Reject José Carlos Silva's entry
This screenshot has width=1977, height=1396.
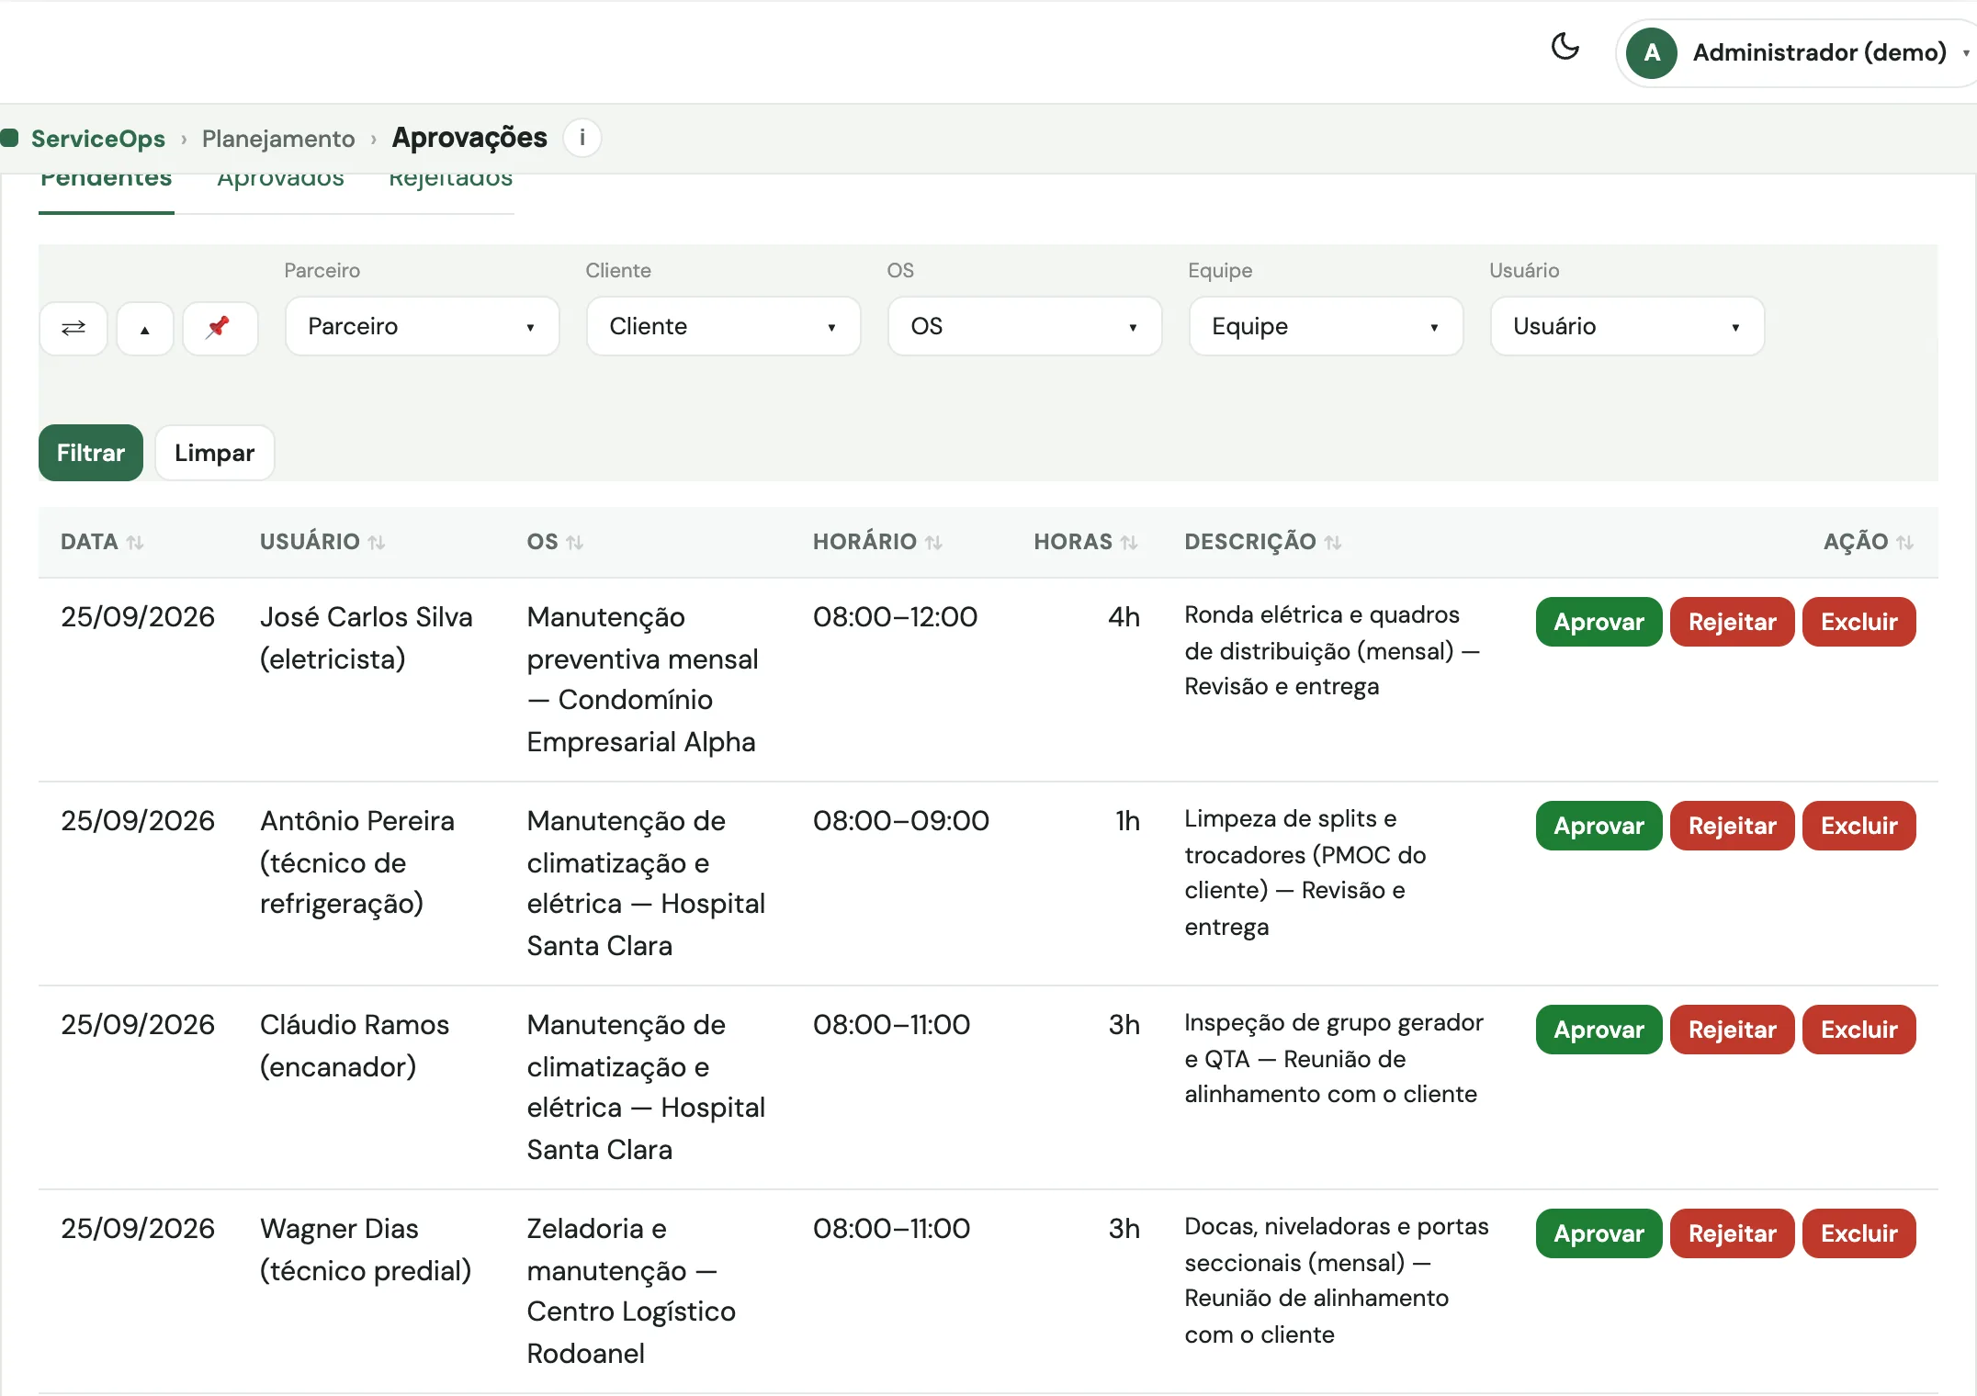(1732, 622)
